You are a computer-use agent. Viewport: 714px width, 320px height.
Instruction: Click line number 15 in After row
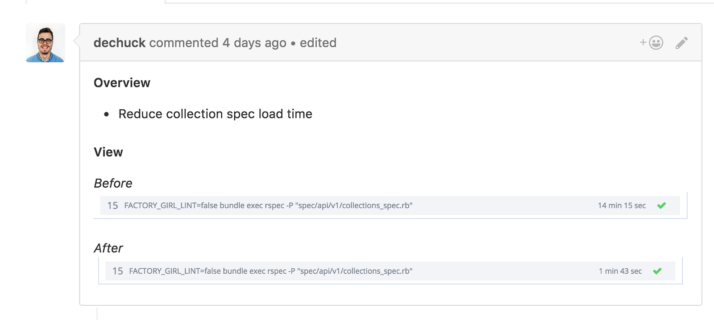click(117, 271)
